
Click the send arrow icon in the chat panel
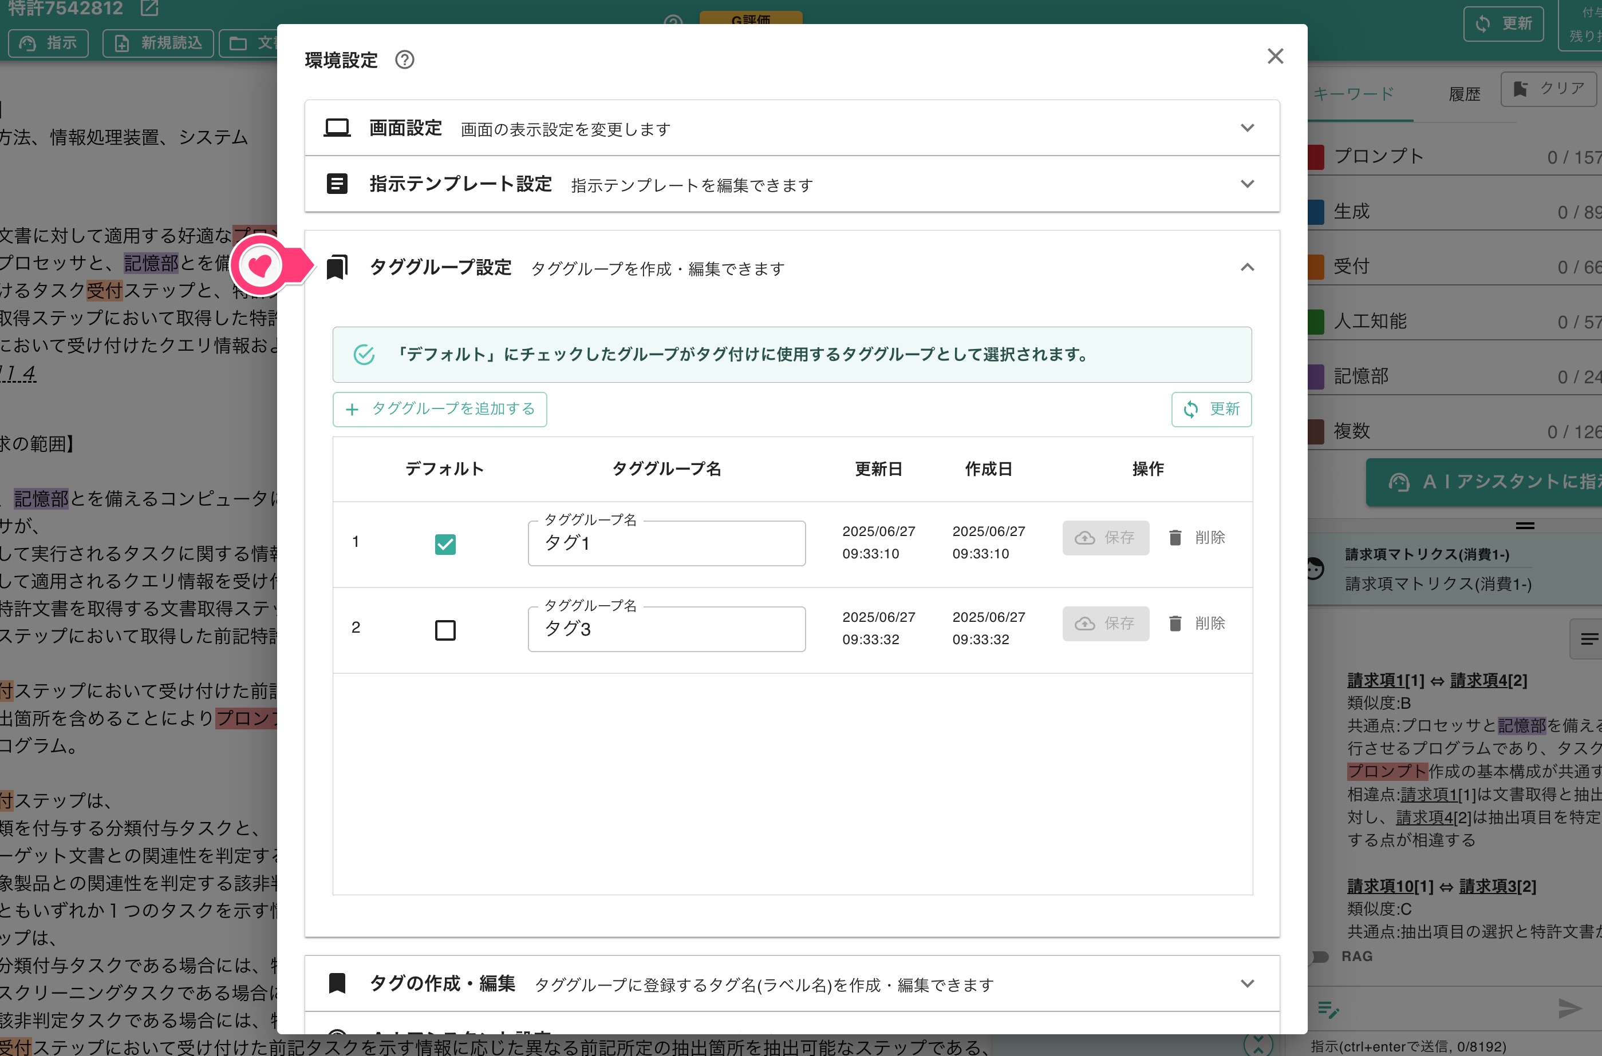click(x=1569, y=1008)
